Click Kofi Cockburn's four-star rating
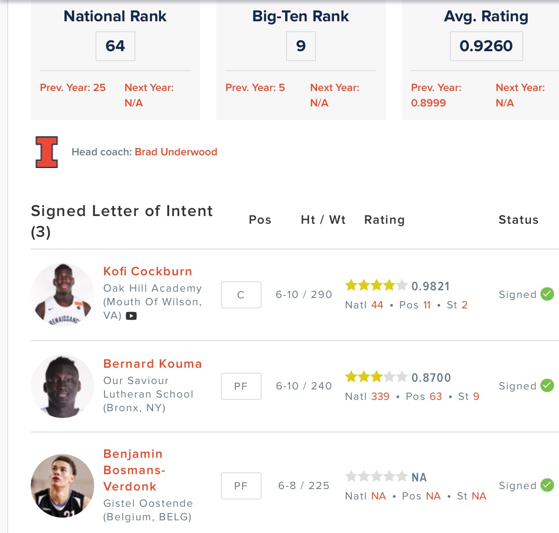The width and height of the screenshot is (559, 533). click(376, 285)
